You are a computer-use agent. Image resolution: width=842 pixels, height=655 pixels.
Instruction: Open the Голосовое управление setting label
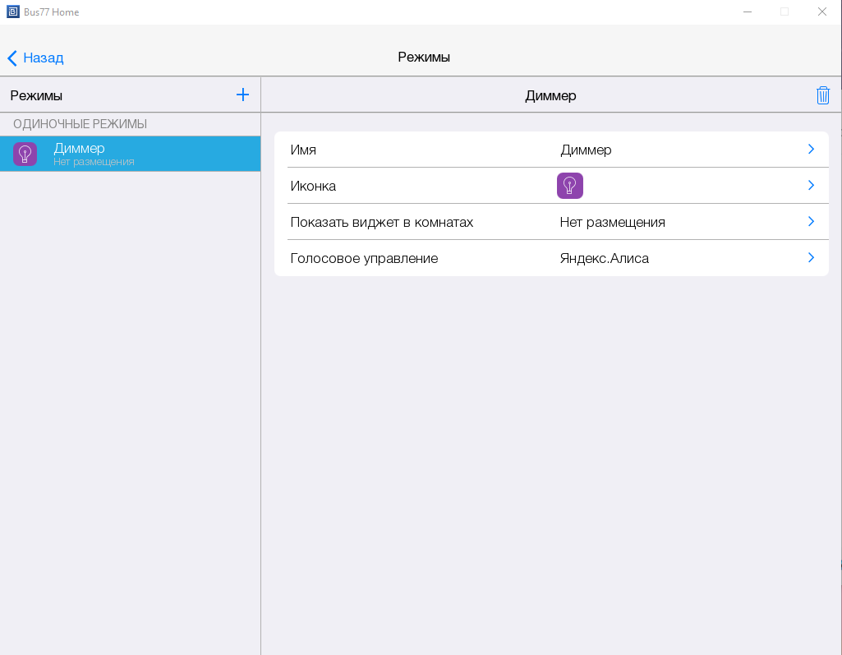(x=364, y=258)
